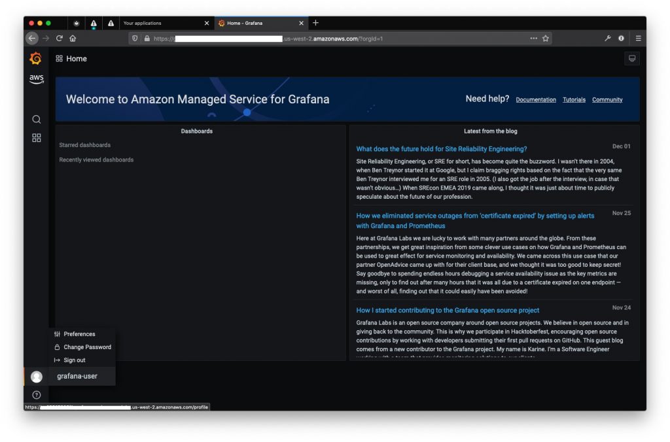Click the wrench toolbar icon
670x442 pixels.
[x=608, y=39]
